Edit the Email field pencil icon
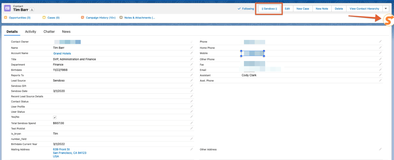Viewport: 394px width, 160px height. click(x=380, y=70)
